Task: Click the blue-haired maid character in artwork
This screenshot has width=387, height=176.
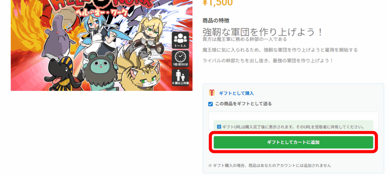Action: 99,34
